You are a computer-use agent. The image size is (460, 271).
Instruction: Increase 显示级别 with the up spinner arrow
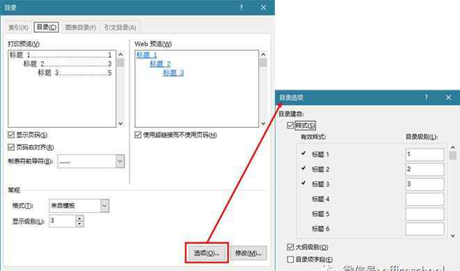coord(79,218)
